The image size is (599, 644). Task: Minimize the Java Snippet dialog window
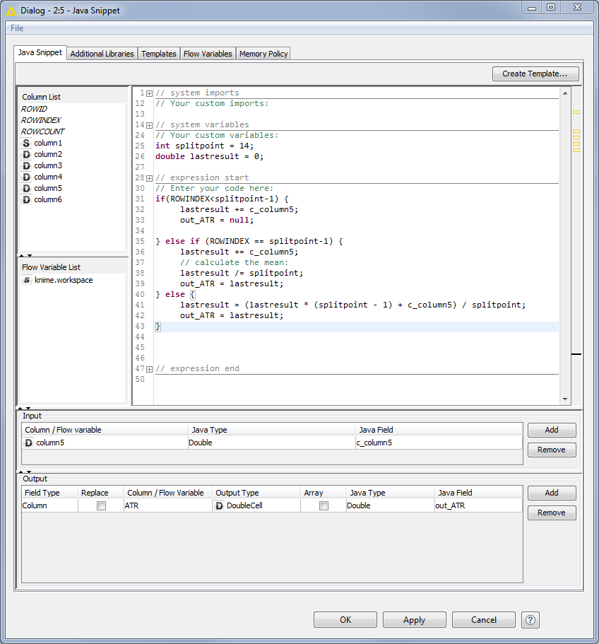click(x=532, y=8)
